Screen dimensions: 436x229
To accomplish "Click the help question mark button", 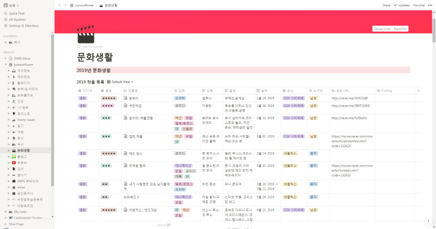I will click(428, 221).
